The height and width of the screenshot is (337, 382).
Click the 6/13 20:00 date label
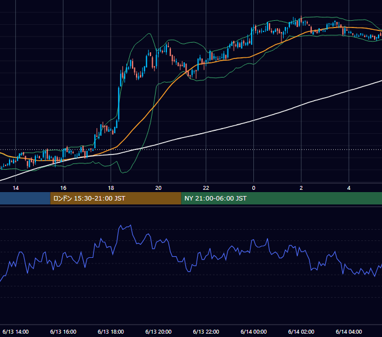click(x=158, y=331)
